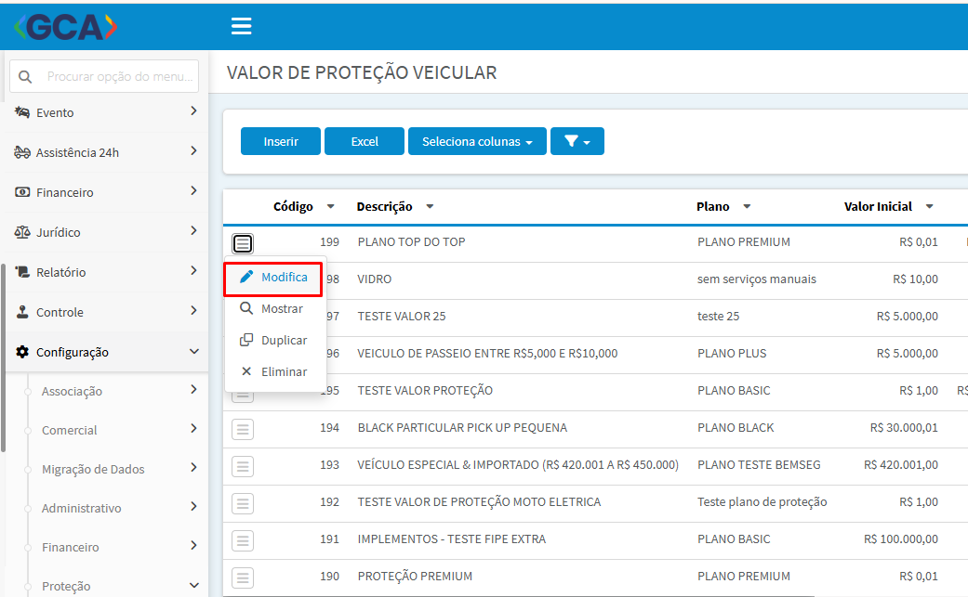
Task: Expand the Assistência 24h menu chevron
Action: click(x=193, y=151)
